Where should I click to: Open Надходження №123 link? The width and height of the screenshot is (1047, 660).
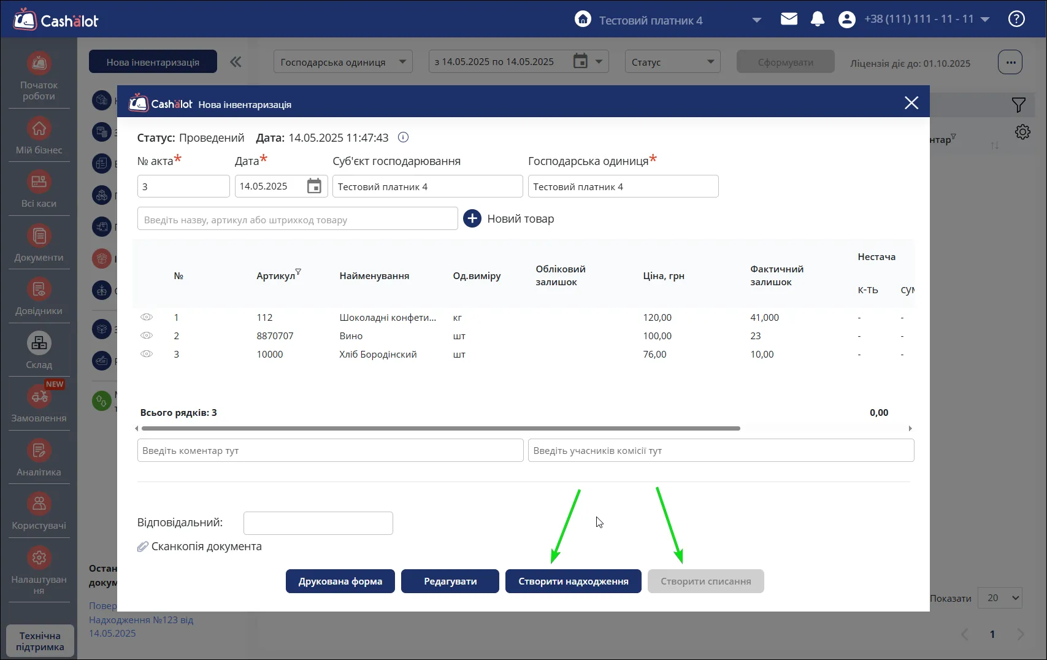(141, 626)
